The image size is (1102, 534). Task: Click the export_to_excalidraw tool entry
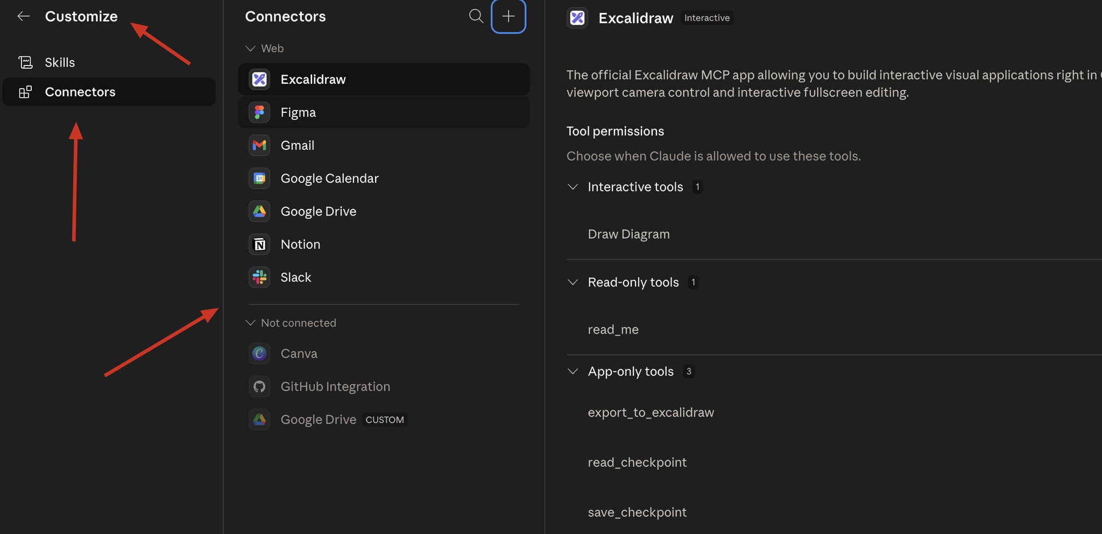651,413
